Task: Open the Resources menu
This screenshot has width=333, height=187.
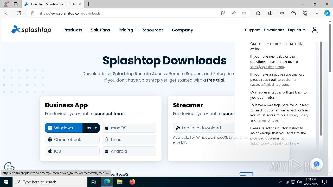Action: point(152,30)
